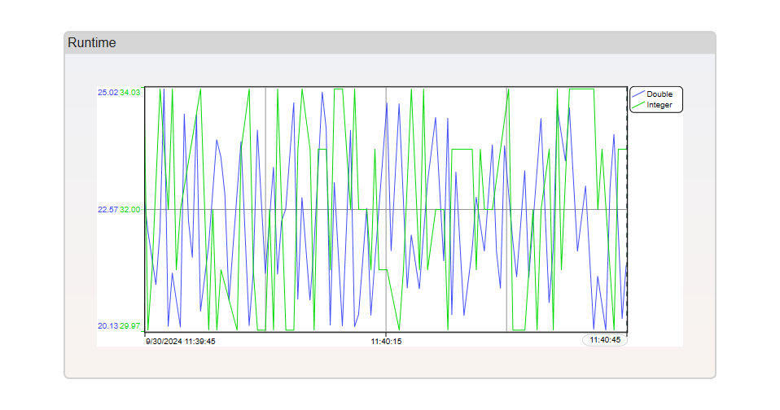Click the dashed cursor line at chart's right edge
The image size is (780, 410).
click(x=627, y=244)
